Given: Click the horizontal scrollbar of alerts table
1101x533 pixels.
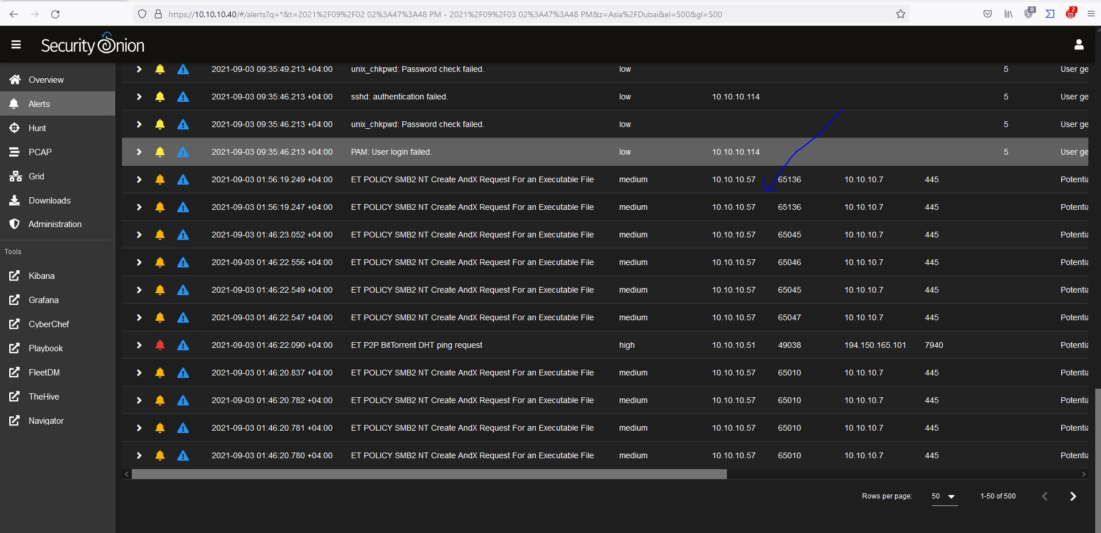Looking at the screenshot, I should point(429,474).
